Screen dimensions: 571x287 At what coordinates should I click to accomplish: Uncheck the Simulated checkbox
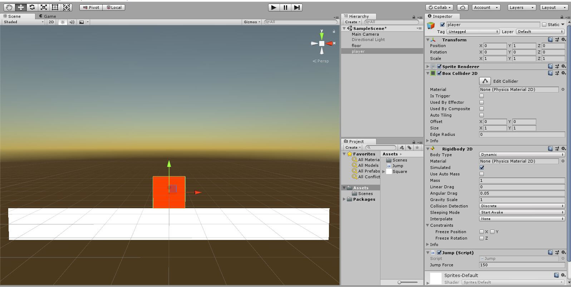482,168
